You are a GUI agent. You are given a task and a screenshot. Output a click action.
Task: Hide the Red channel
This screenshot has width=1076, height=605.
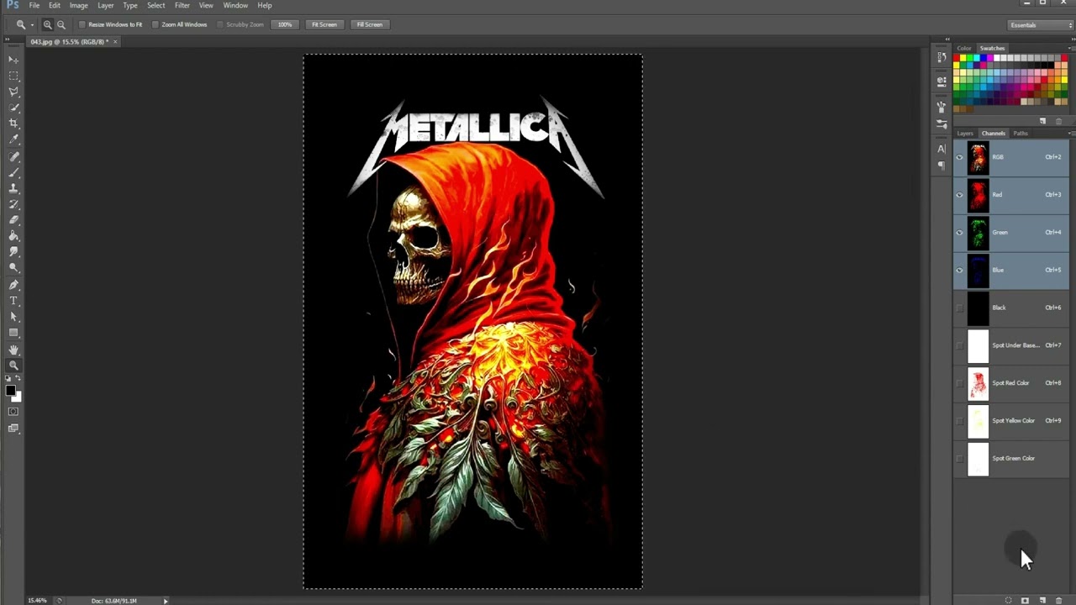959,195
